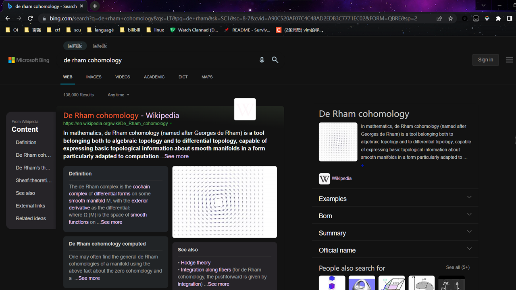Click the share page icon in address bar

point(439,18)
